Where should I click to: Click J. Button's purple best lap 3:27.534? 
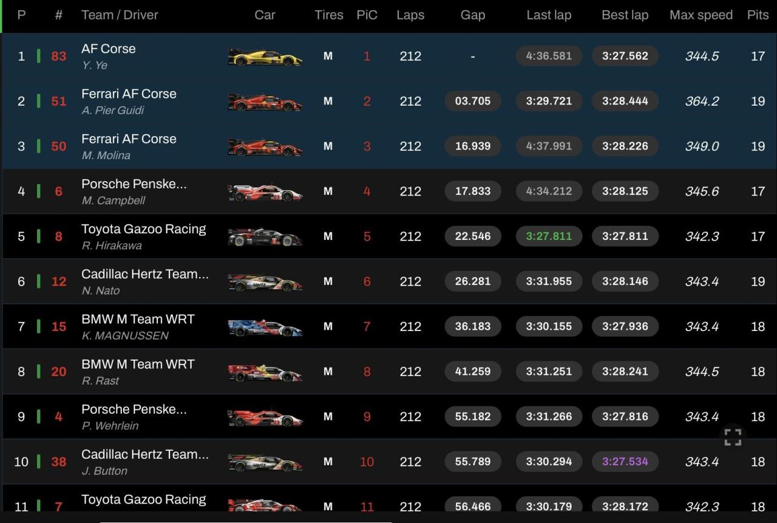tap(625, 462)
